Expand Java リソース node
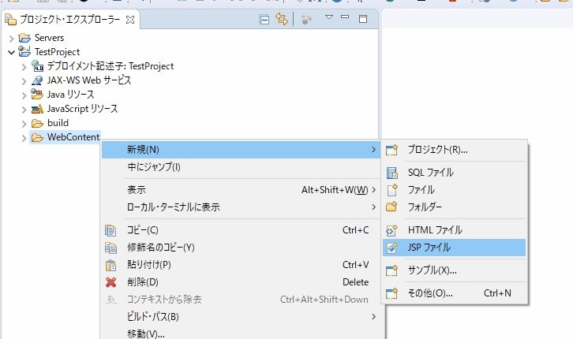 click(x=24, y=95)
